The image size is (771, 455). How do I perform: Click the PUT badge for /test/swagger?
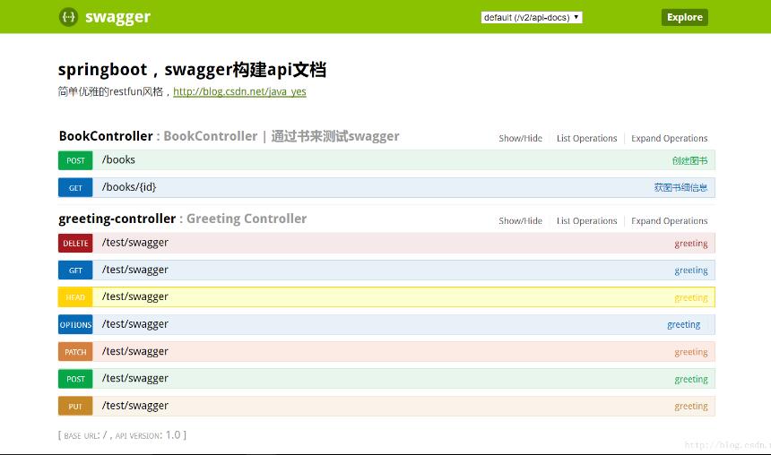point(75,407)
